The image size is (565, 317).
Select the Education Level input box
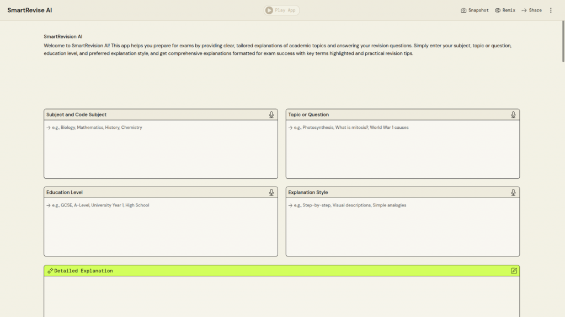click(161, 227)
